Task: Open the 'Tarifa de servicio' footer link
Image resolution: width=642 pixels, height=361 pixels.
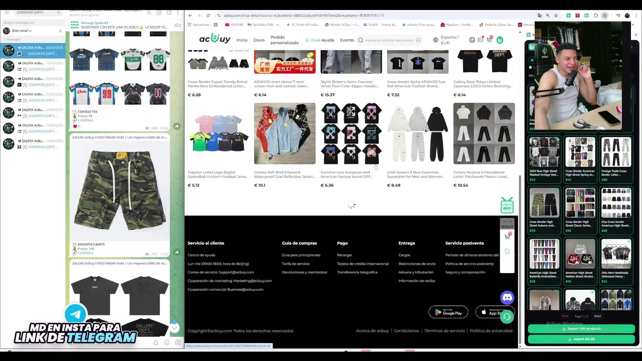Action: [x=295, y=264]
